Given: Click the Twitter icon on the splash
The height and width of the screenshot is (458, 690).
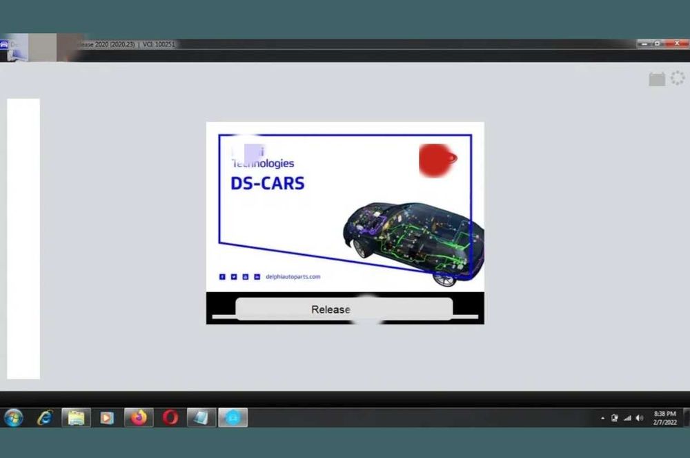Looking at the screenshot, I should (x=234, y=276).
